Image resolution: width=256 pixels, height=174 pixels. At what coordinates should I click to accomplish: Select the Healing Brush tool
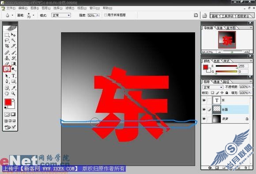click(7, 52)
